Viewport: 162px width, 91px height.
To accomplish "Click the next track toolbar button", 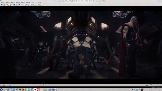I will point(28,5).
